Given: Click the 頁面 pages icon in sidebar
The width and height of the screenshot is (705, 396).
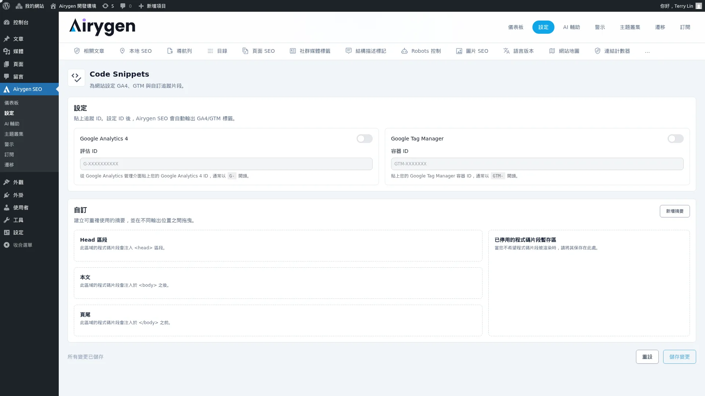Looking at the screenshot, I should click(7, 64).
